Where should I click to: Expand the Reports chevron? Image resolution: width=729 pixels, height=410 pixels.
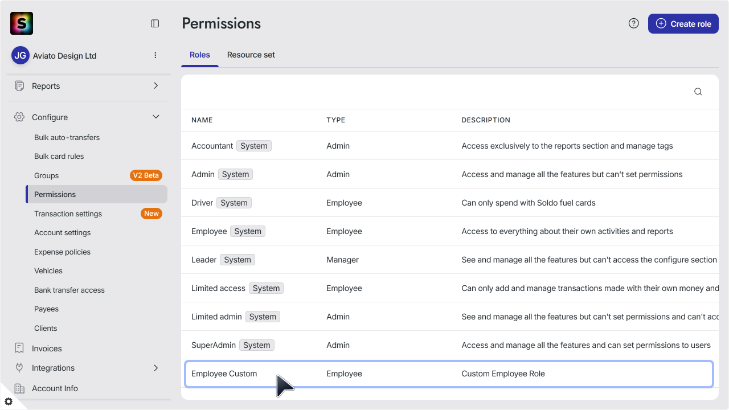[156, 85]
